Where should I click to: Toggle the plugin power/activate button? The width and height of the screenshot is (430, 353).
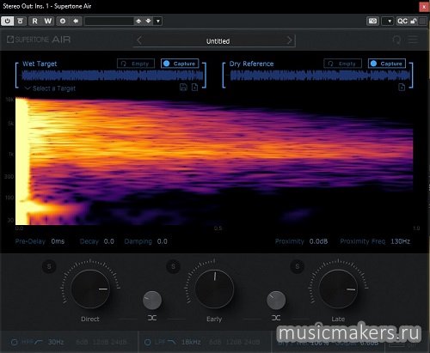[x=7, y=21]
